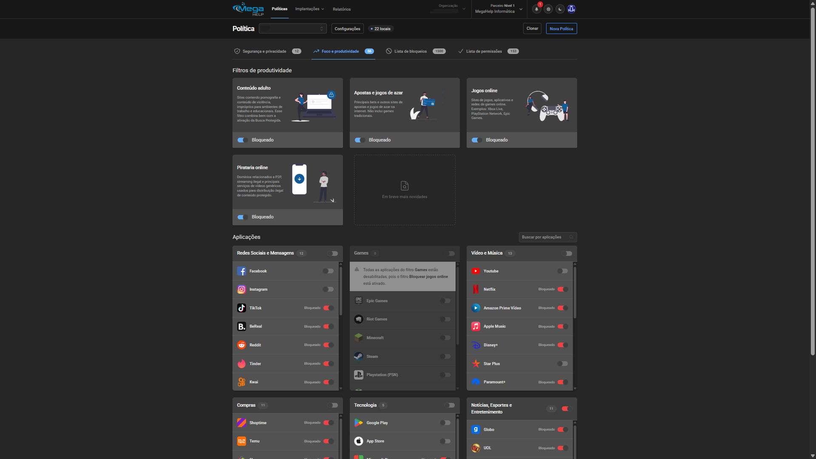Click the App Store icon
The width and height of the screenshot is (816, 459).
pos(359,441)
